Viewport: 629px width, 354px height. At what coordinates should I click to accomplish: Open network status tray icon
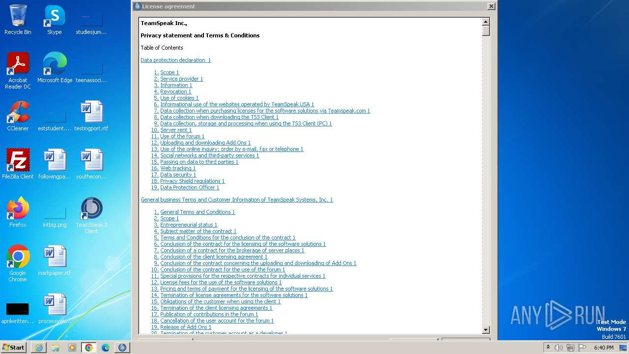tap(571, 348)
